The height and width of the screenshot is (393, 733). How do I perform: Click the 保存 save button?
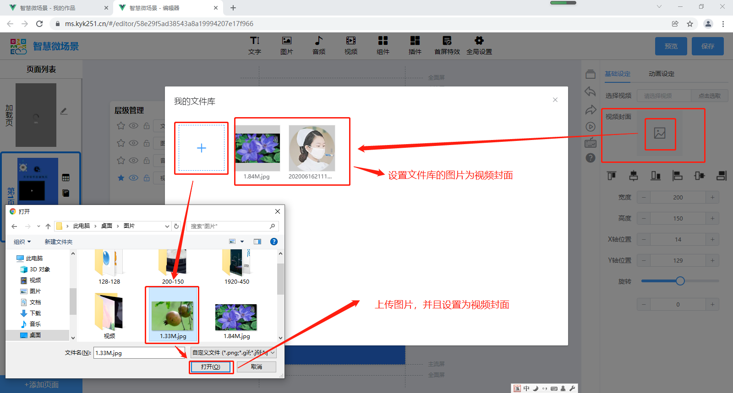pos(707,46)
